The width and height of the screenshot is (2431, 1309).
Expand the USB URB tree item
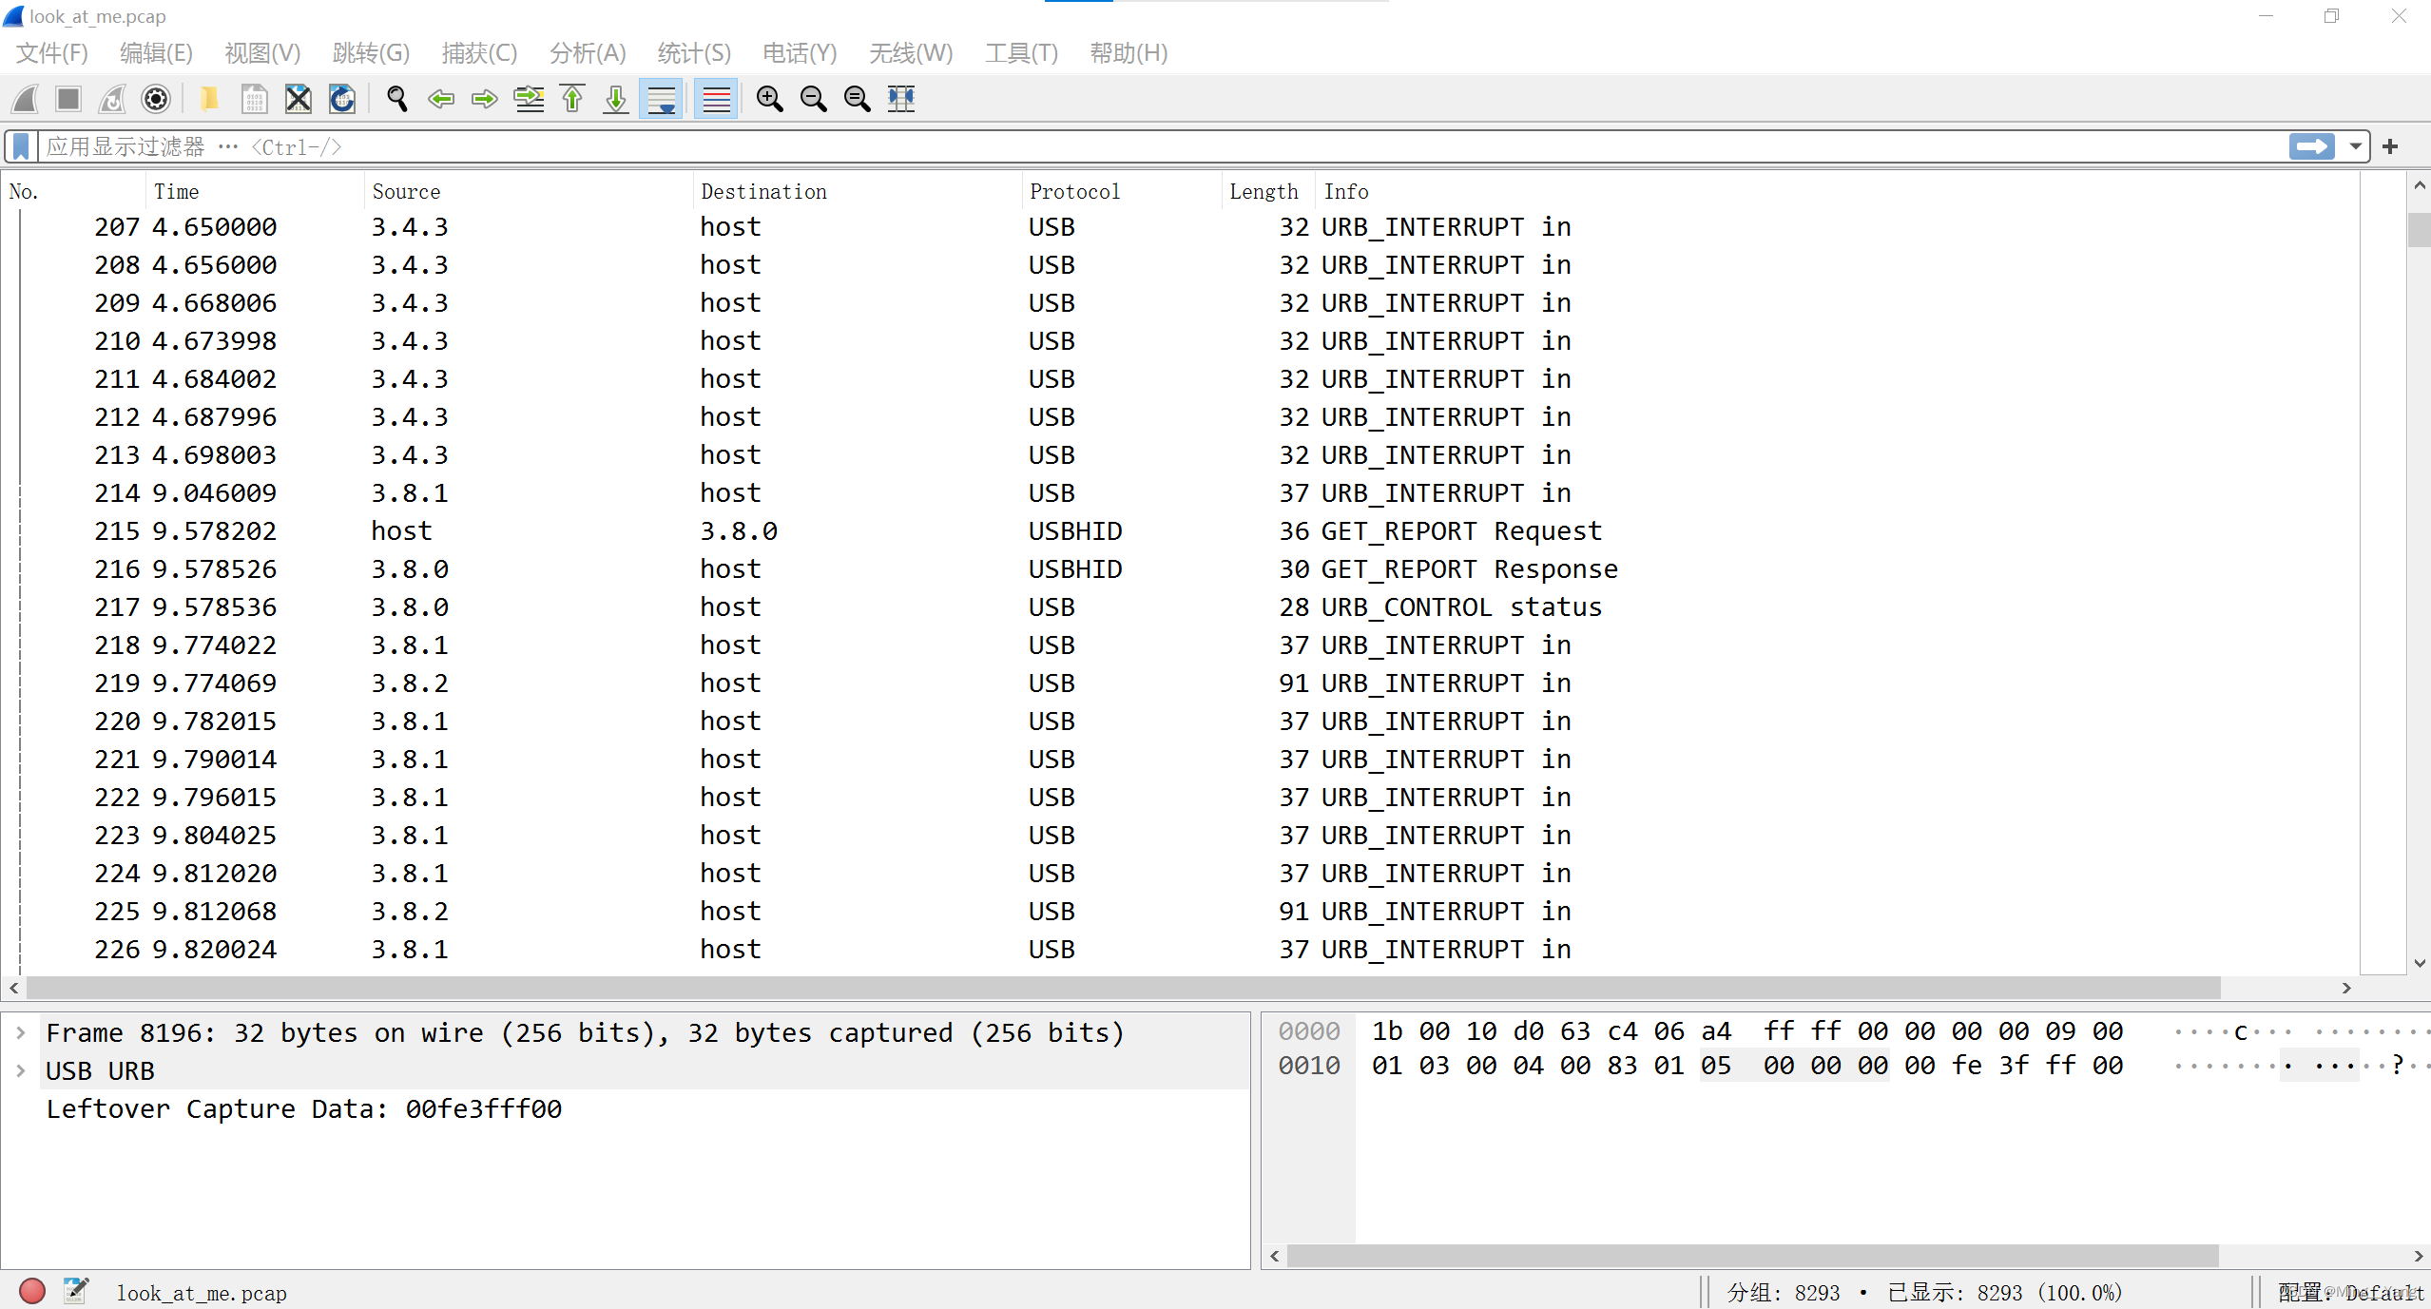coord(21,1069)
